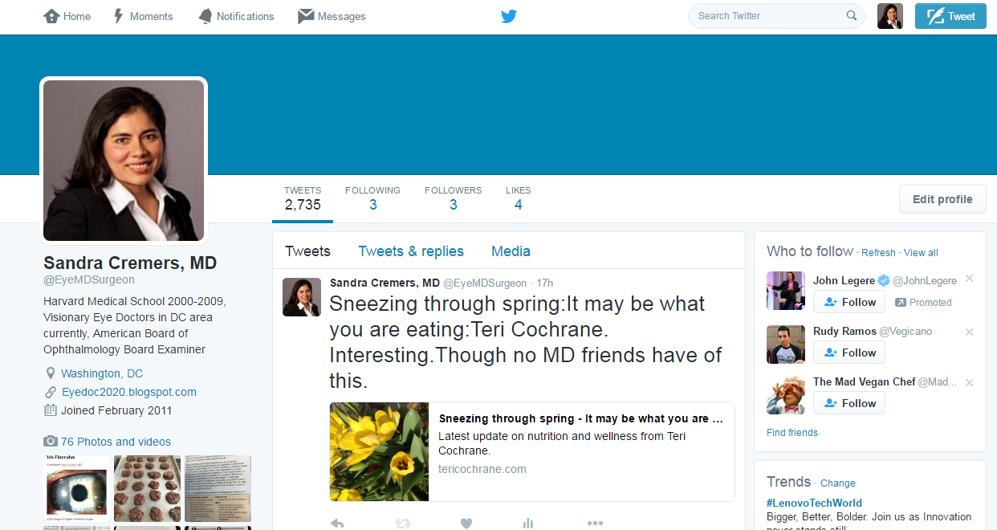The image size is (997, 530).
Task: Click View all in Who to follow
Action: click(x=921, y=253)
